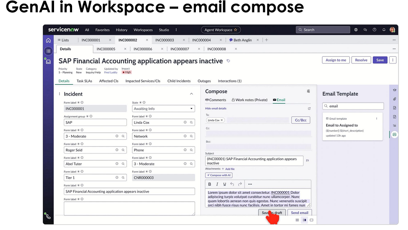Open more formatting options via the ellipsis icon
This screenshot has height=230, width=408.
pos(250,184)
